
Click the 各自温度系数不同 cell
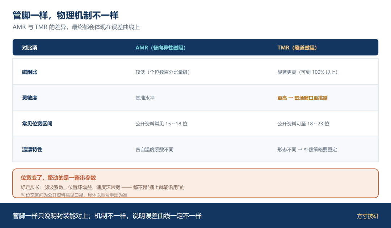click(x=154, y=150)
